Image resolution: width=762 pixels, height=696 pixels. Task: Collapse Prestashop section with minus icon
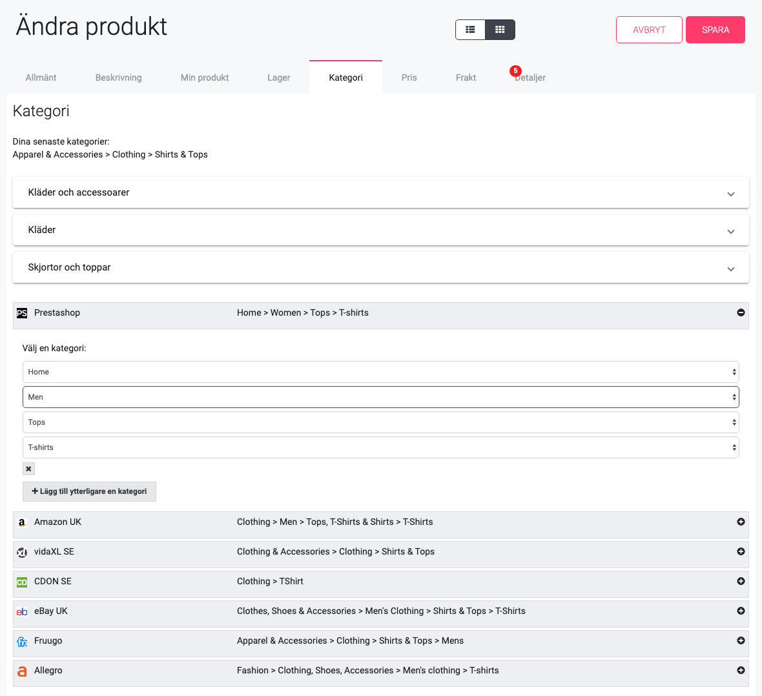(741, 312)
